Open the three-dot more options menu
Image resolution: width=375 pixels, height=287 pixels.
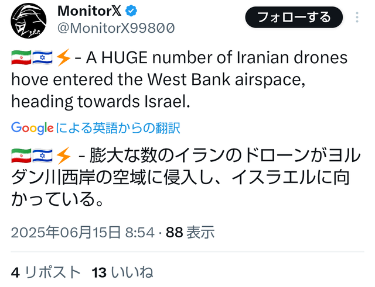click(x=357, y=18)
